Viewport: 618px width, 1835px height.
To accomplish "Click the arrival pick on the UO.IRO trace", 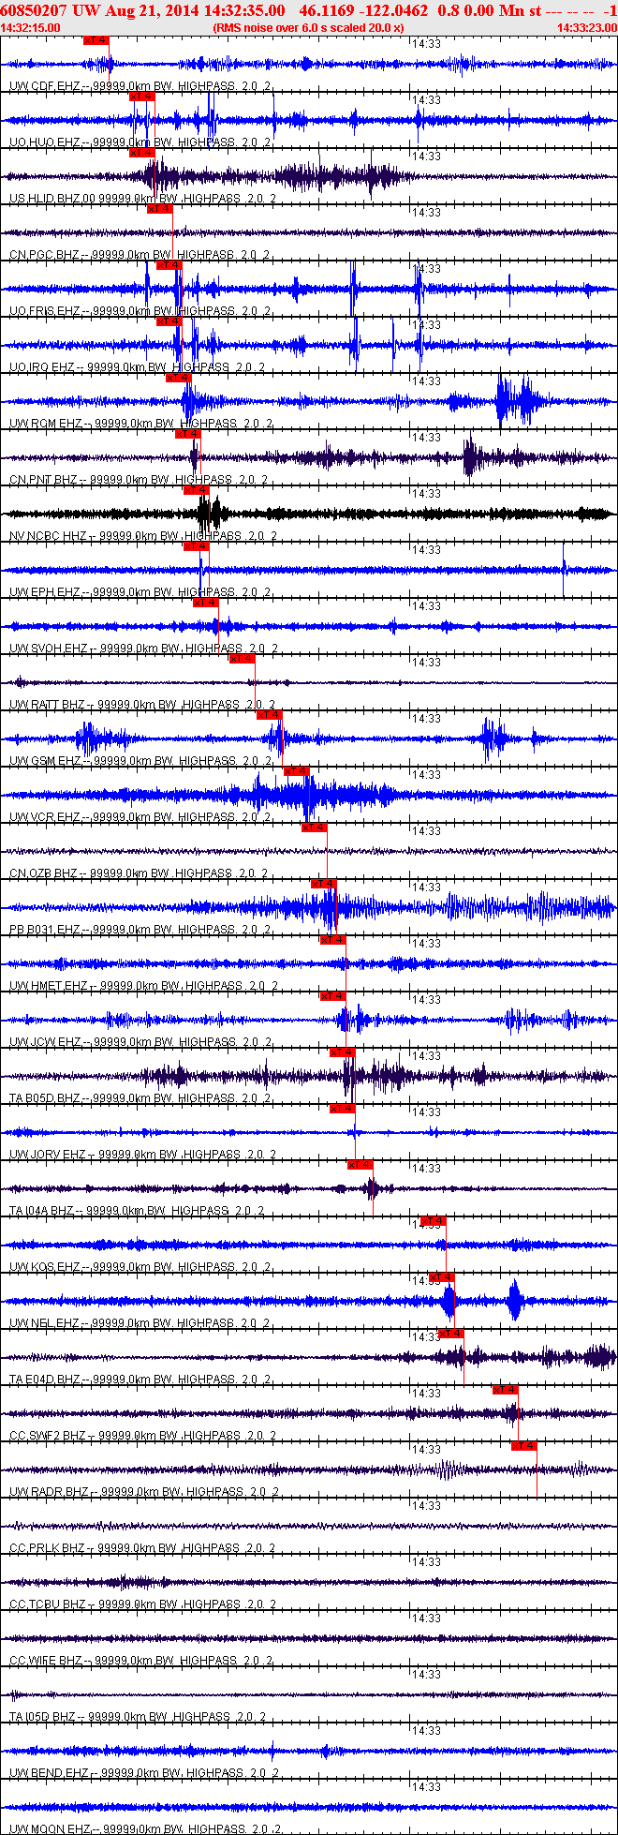I will [x=169, y=321].
